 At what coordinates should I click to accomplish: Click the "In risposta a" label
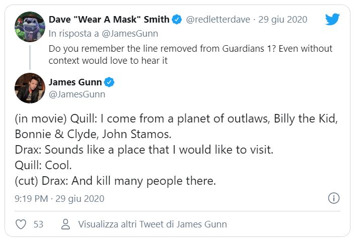(73, 34)
